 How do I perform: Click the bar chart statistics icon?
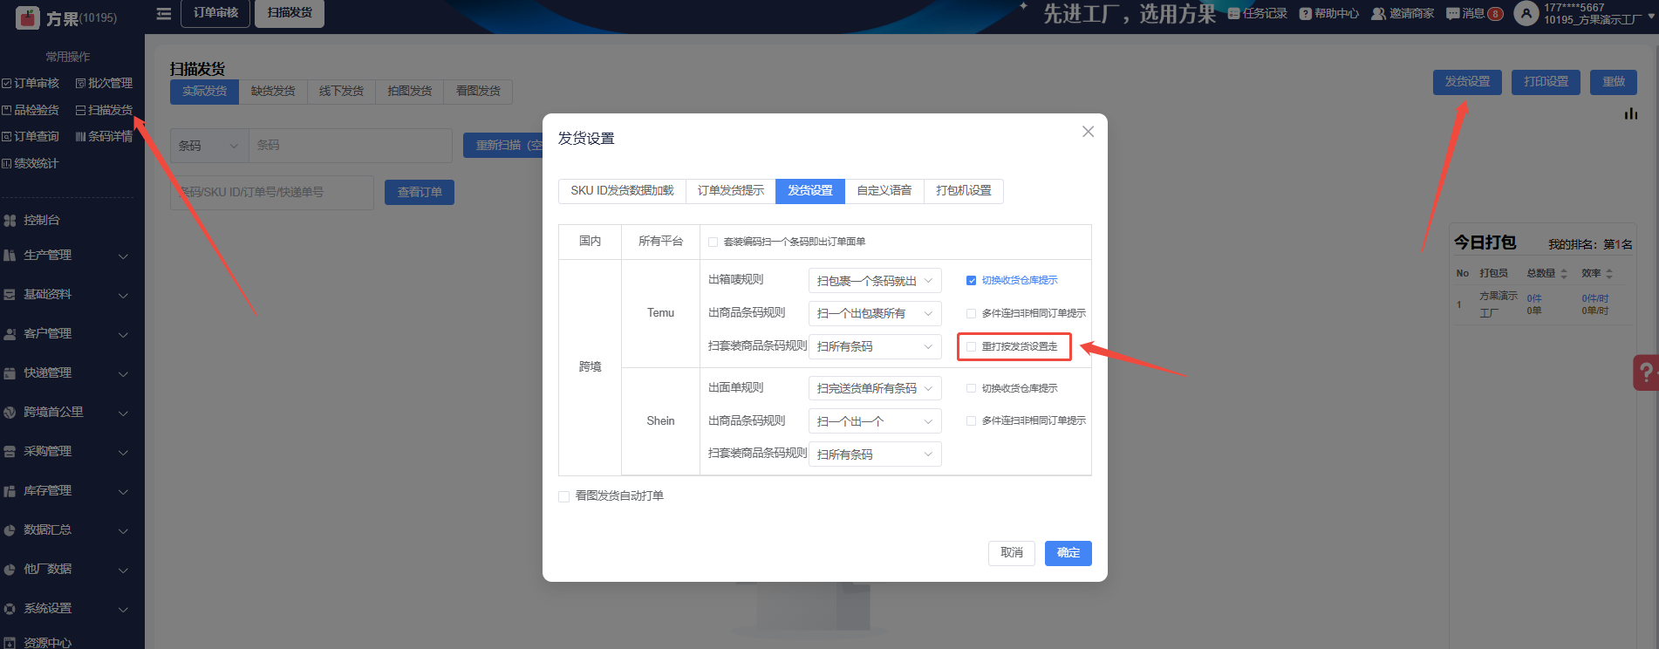pyautogui.click(x=1630, y=114)
